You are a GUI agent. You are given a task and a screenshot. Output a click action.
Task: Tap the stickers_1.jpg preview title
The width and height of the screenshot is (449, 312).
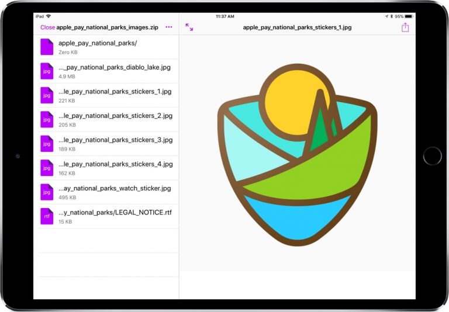[x=297, y=27]
